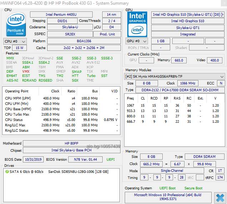
Task: Click the BIOS date 10/31/2019 field
Action: point(33,160)
